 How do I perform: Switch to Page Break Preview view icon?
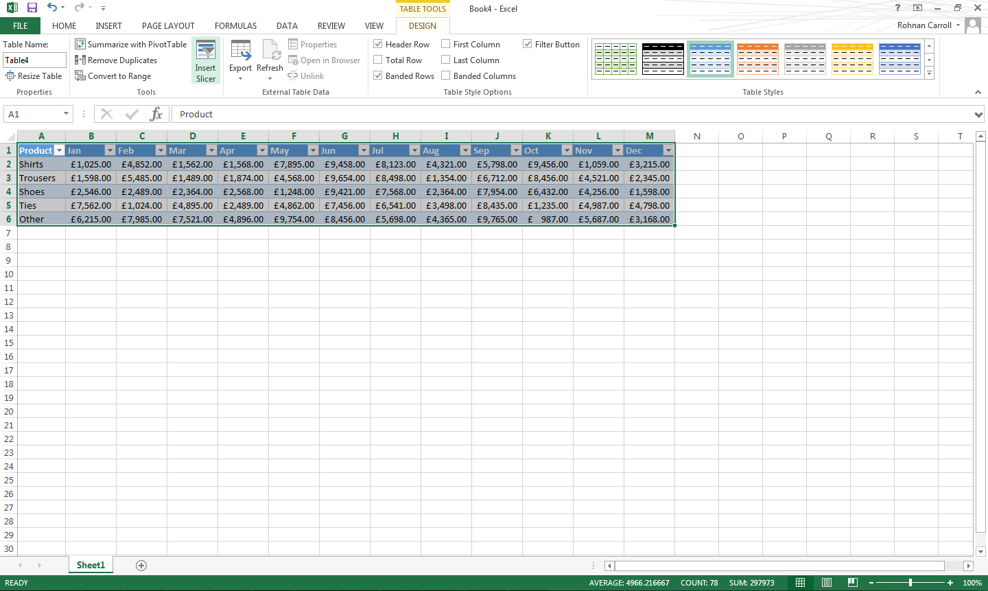pos(852,583)
